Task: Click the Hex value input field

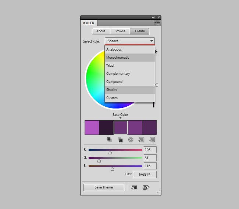Action: pyautogui.click(x=145, y=175)
